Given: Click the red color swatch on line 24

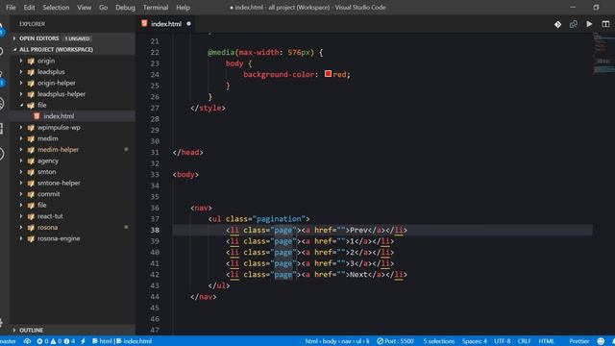Looking at the screenshot, I should (328, 74).
